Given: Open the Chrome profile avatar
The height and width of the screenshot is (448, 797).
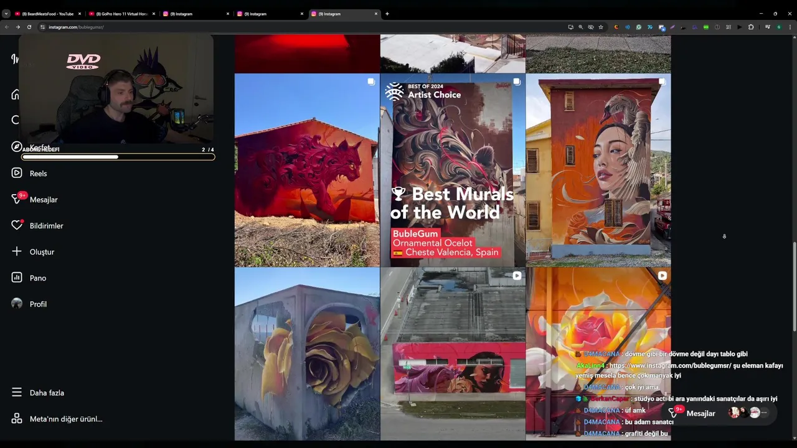Looking at the screenshot, I should [x=779, y=27].
